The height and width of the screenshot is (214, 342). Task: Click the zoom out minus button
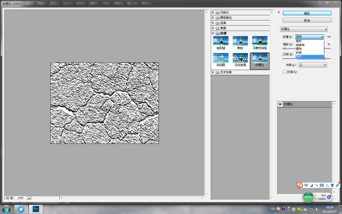[x=7, y=198]
